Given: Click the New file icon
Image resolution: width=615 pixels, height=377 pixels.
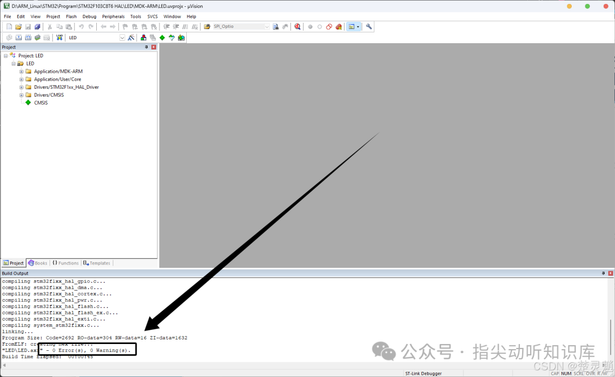Looking at the screenshot, I should click(9, 27).
